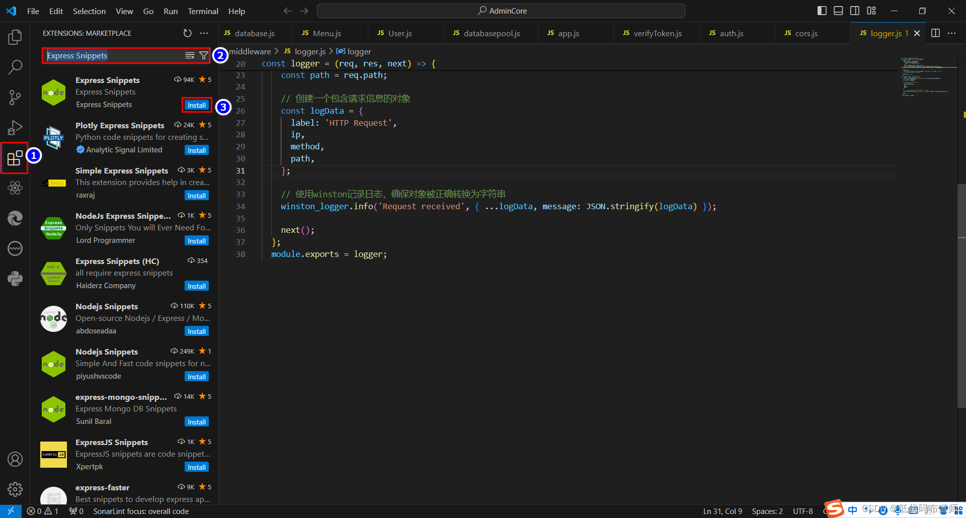
Task: Open the Selection menu
Action: pos(89,11)
